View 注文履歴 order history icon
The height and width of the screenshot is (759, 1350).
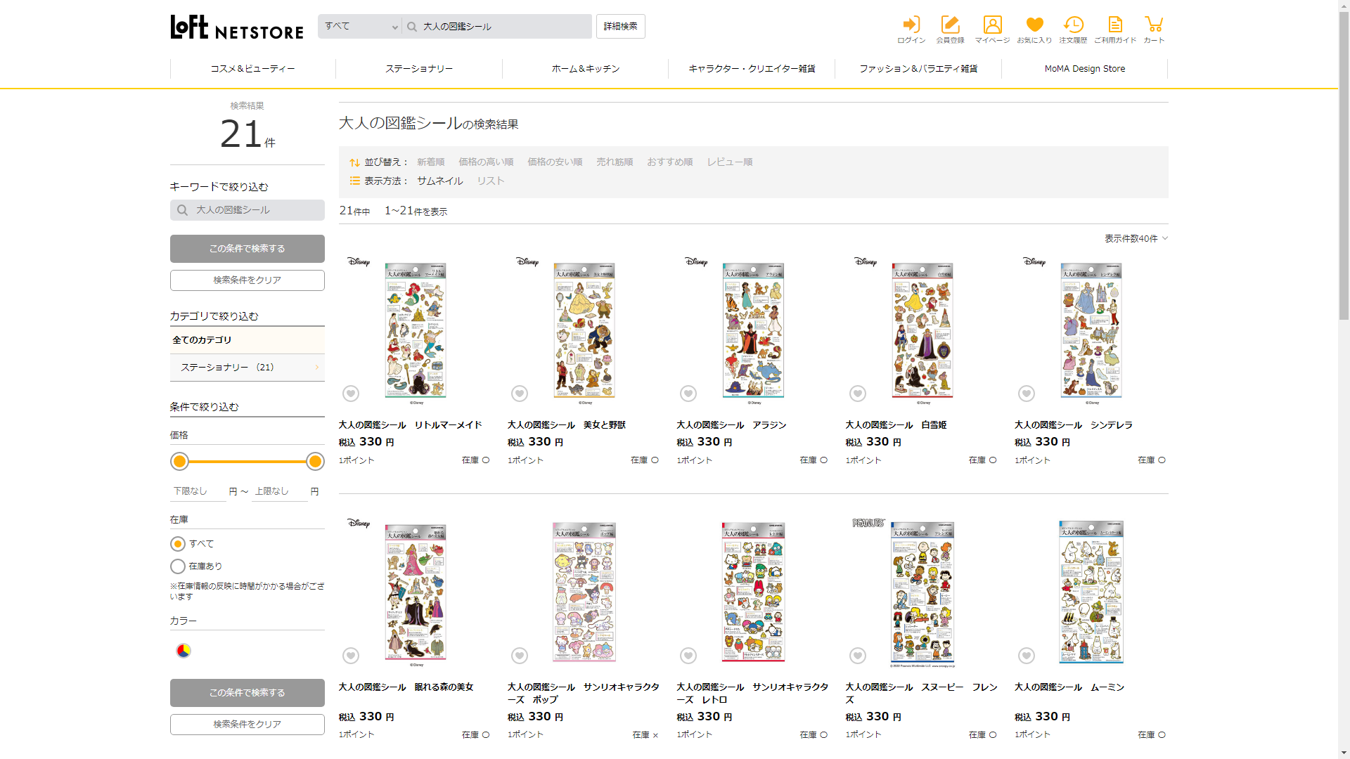coord(1073,30)
